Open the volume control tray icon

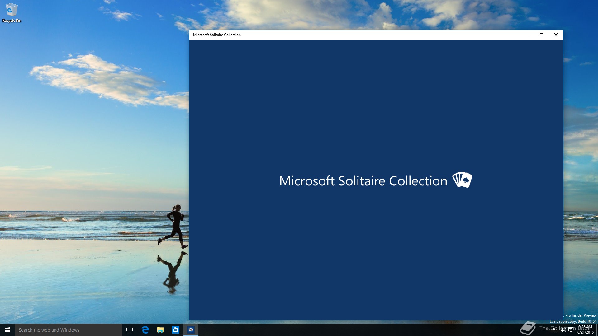[x=563, y=330]
